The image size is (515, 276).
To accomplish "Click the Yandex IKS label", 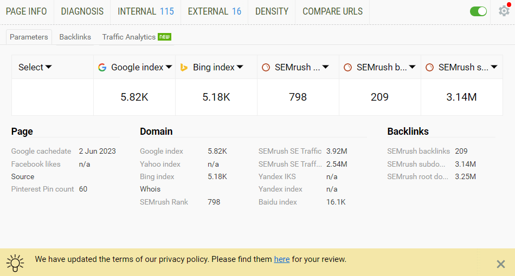I will point(277,176).
